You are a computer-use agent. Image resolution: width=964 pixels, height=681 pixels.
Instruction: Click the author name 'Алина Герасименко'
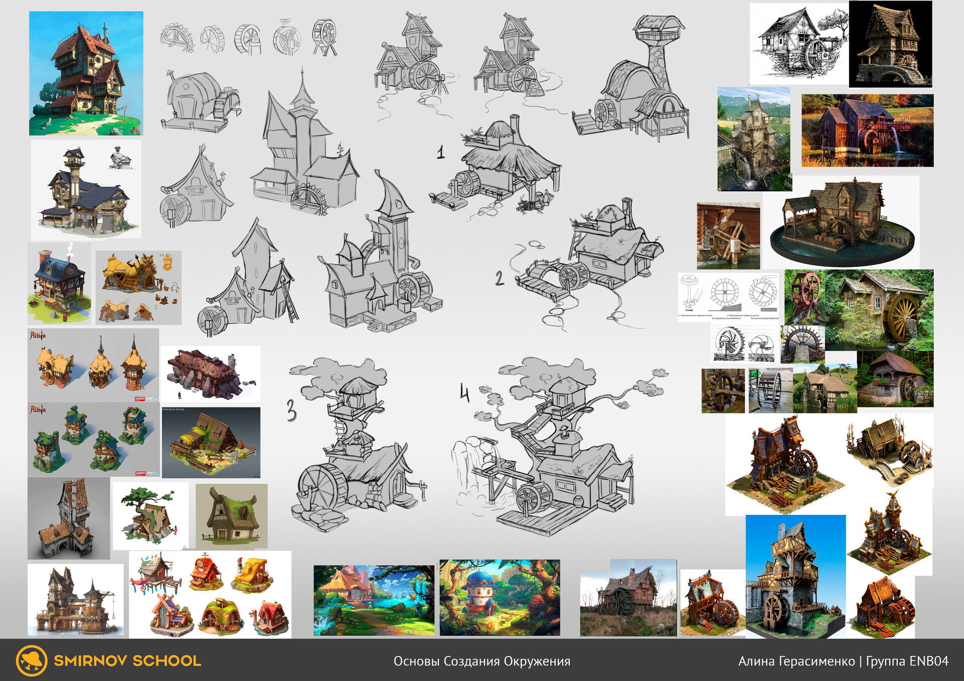pos(796,661)
